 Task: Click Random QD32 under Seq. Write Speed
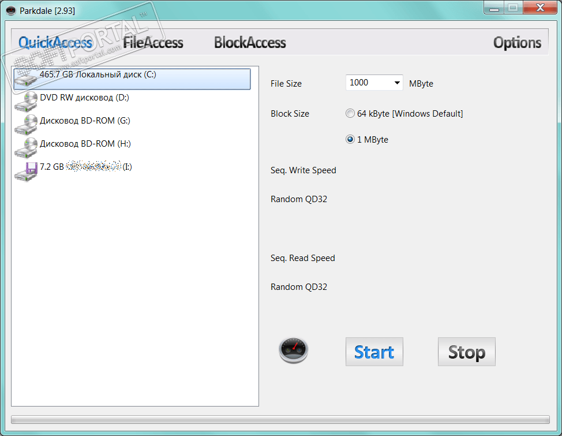point(299,199)
